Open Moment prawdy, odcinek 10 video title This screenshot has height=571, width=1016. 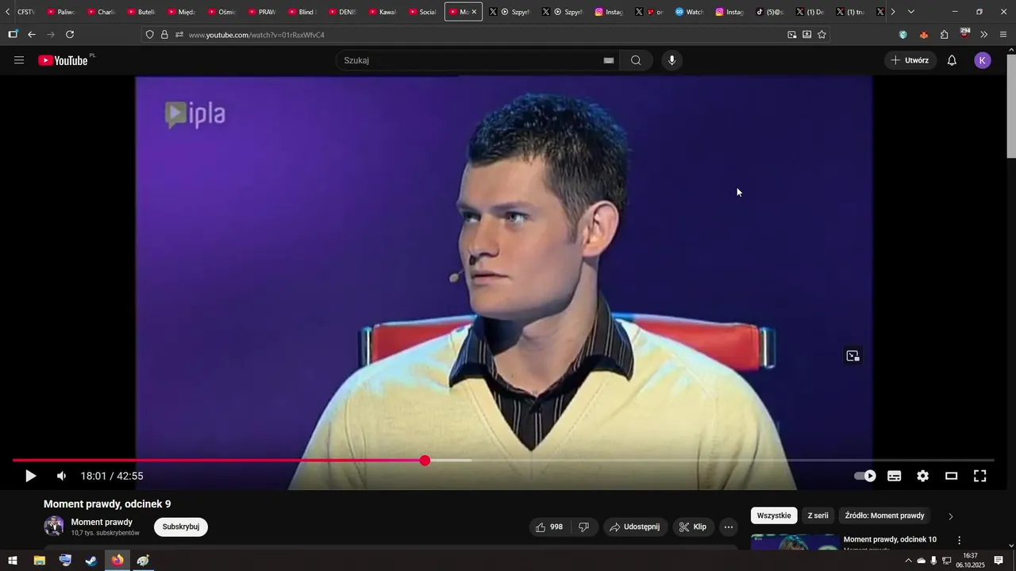[x=890, y=539]
